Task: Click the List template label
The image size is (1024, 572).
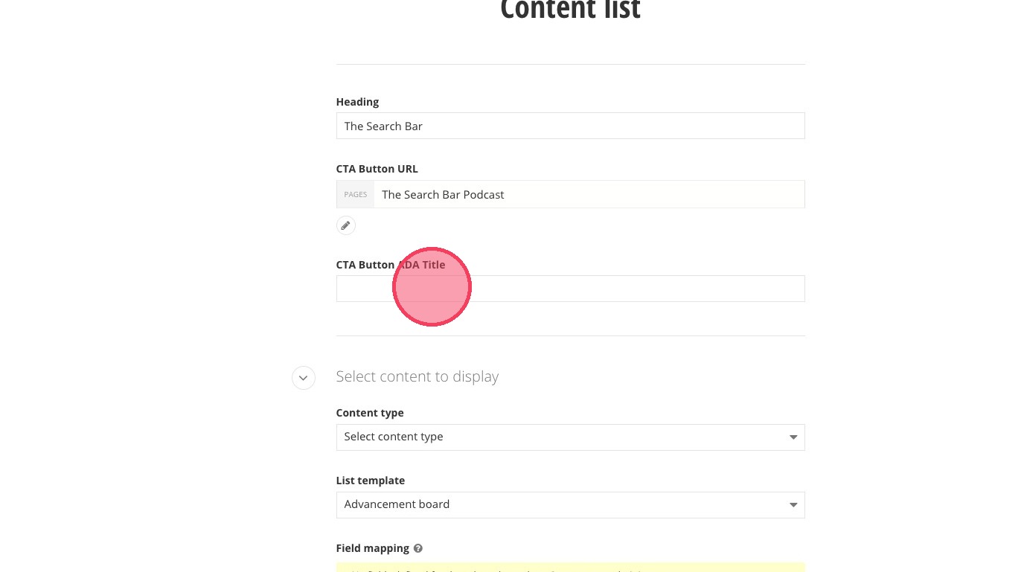Action: [370, 481]
